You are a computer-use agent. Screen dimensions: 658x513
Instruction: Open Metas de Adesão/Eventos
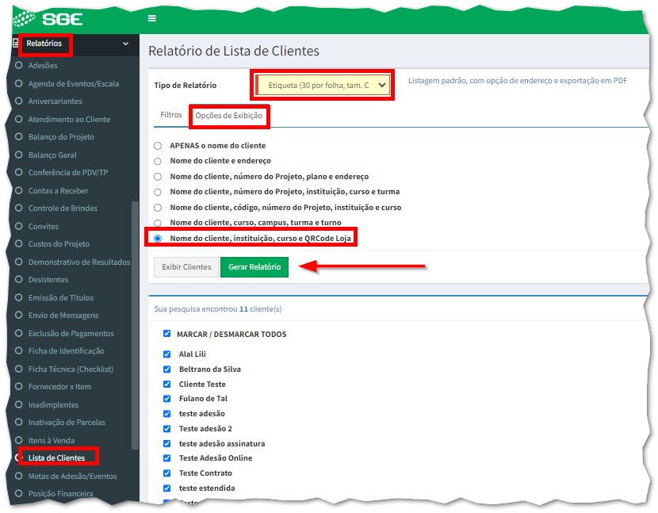tap(73, 476)
